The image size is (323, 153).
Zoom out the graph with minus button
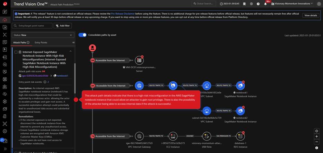click(316, 142)
